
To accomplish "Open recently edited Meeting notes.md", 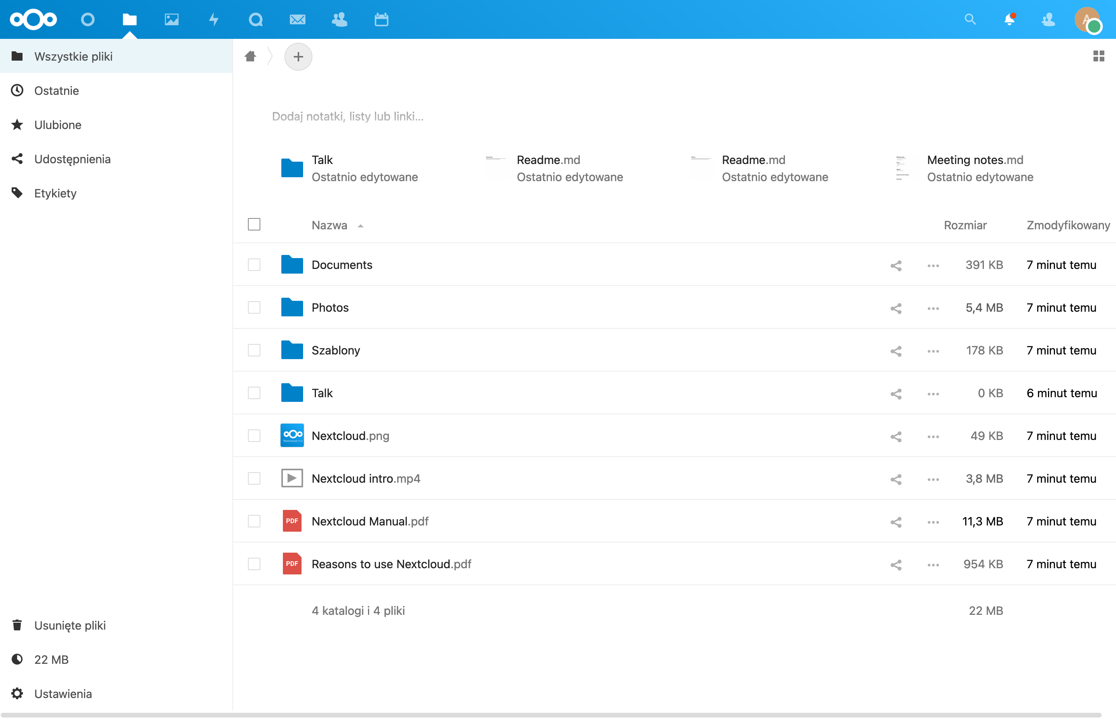I will coord(964,168).
